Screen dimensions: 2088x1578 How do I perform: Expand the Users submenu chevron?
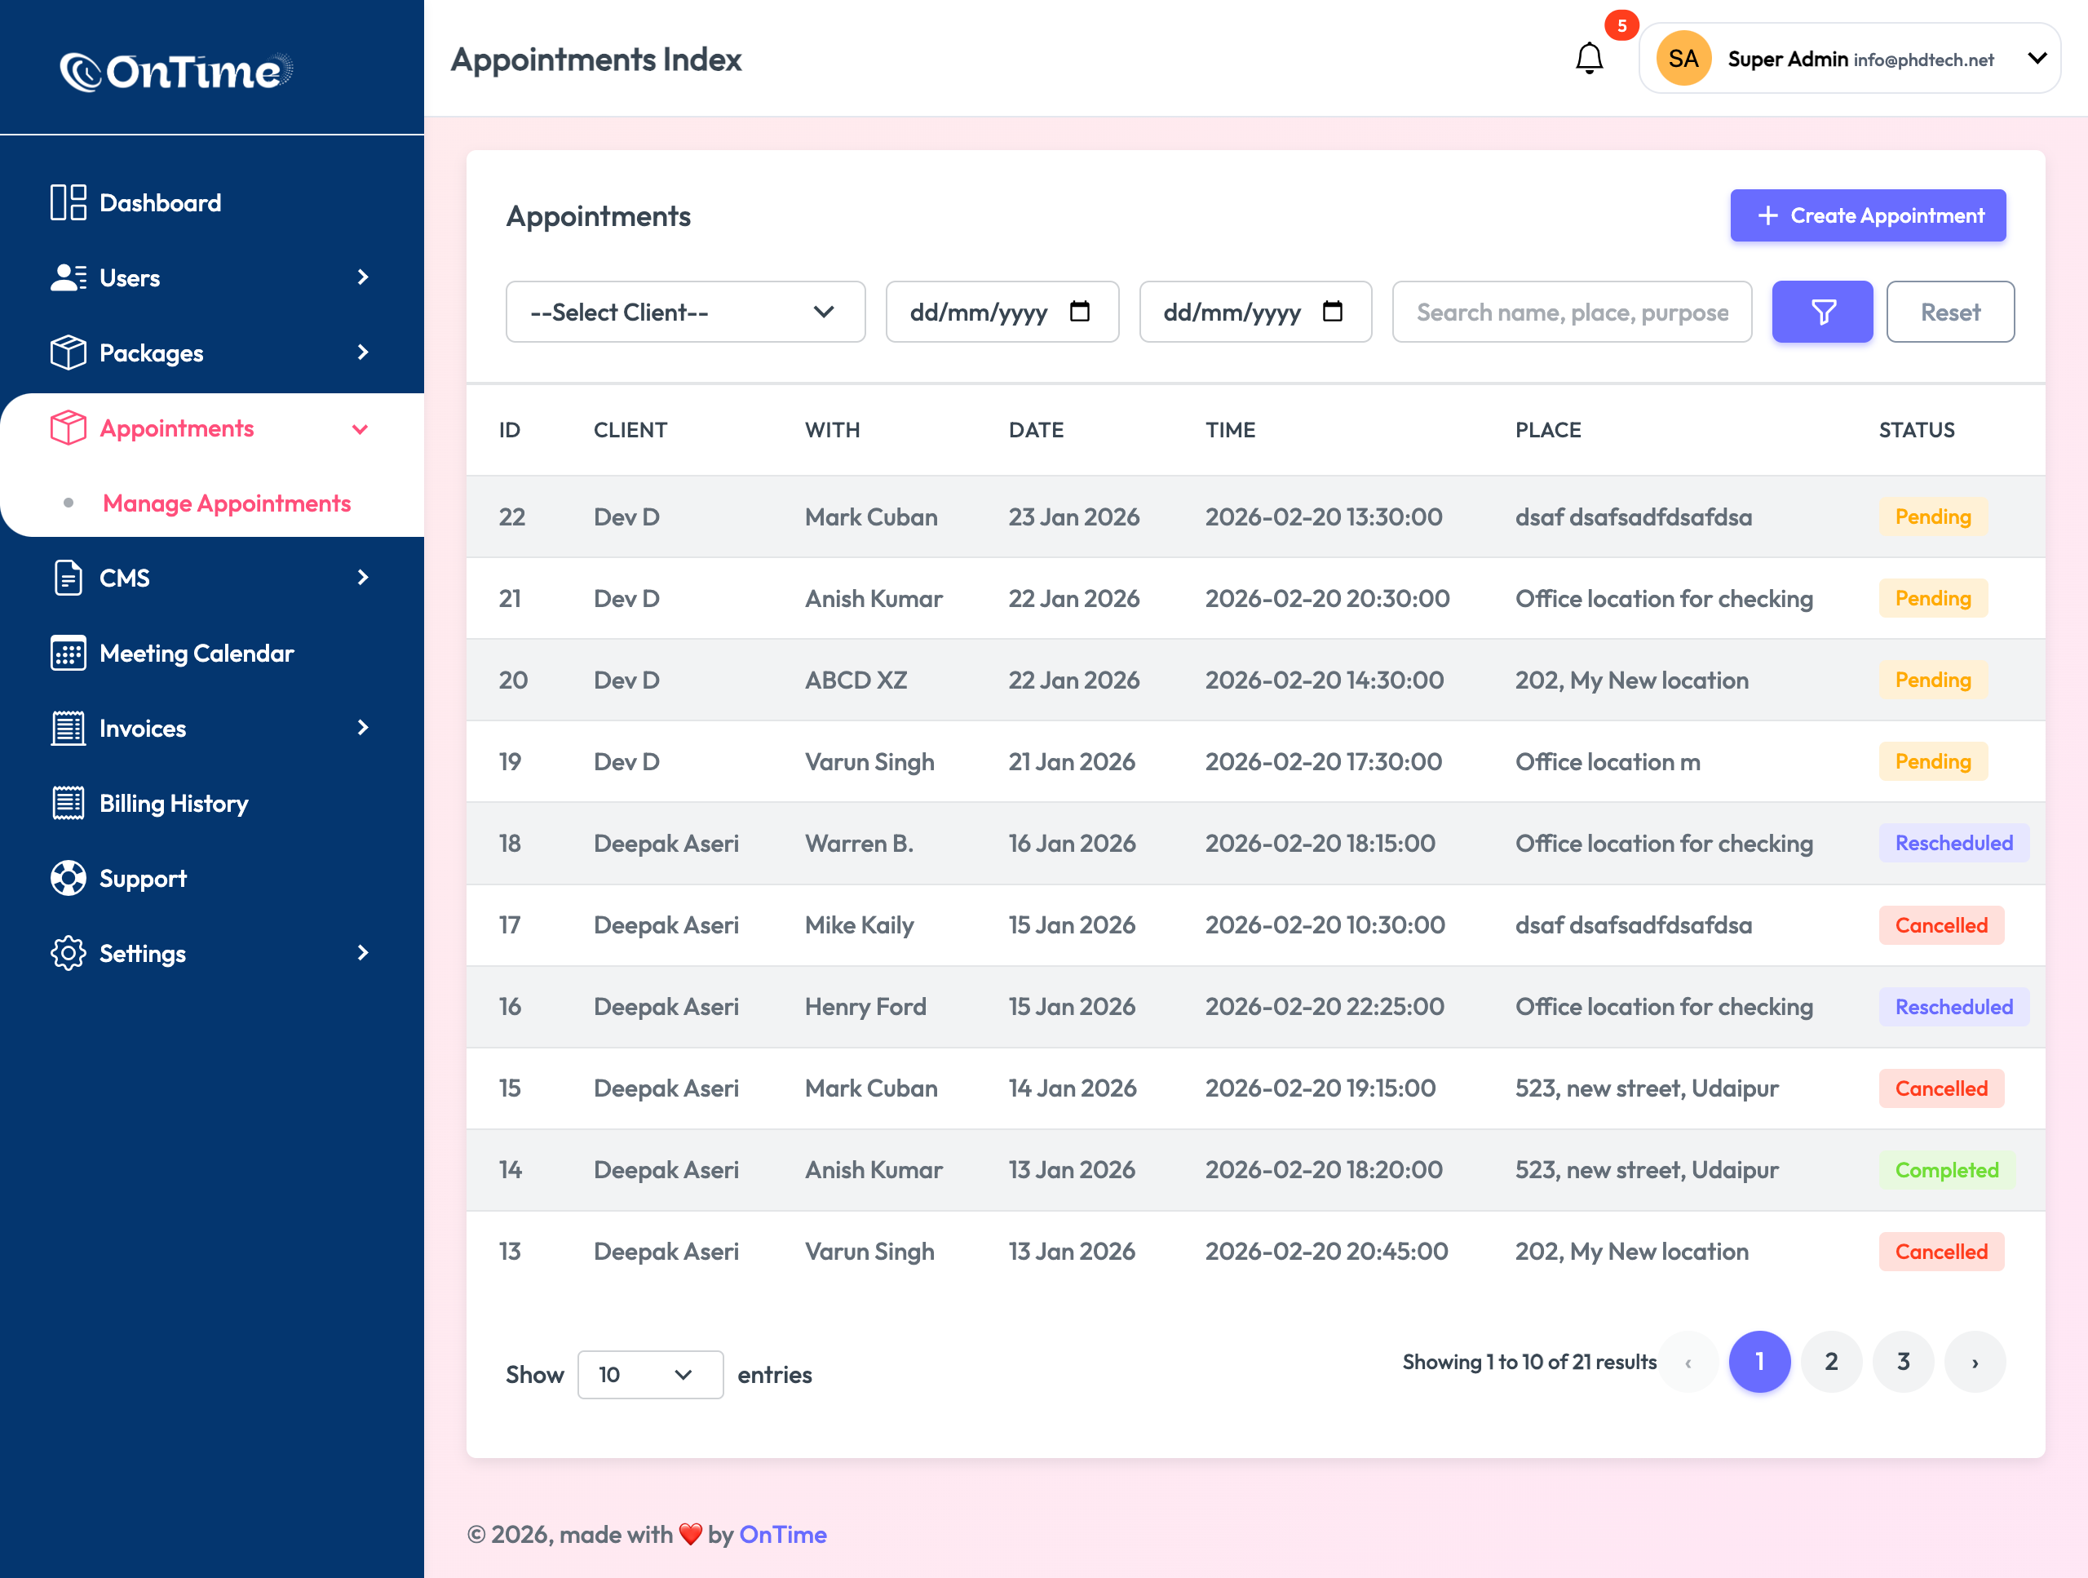click(362, 277)
